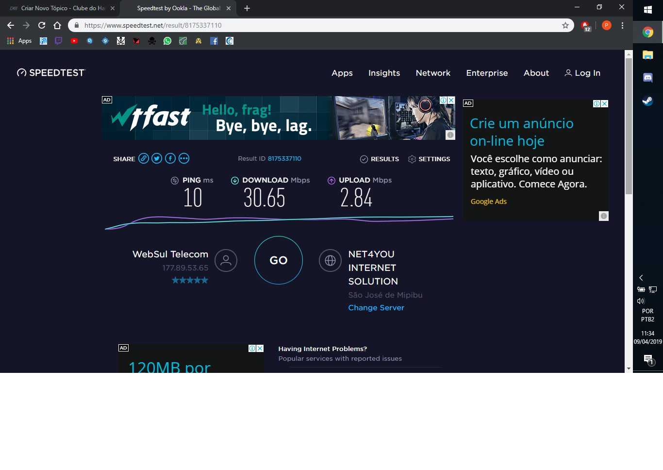Open the Twitch bookmark
The height and width of the screenshot is (470, 663).
pyautogui.click(x=59, y=41)
